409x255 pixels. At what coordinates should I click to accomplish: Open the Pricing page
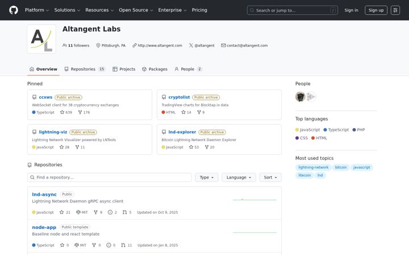coord(199,10)
